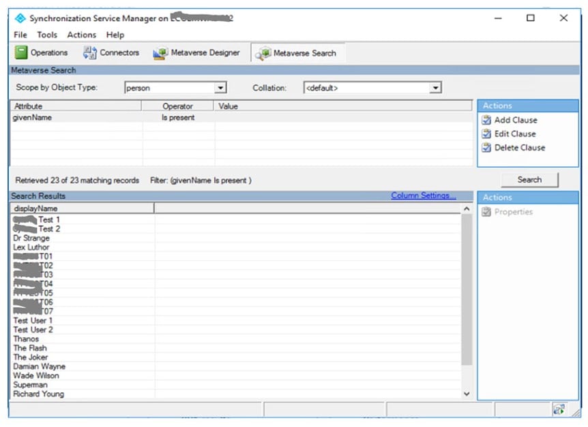Select the 'The Flash' result row
This screenshot has height=427, width=588.
(x=235, y=348)
